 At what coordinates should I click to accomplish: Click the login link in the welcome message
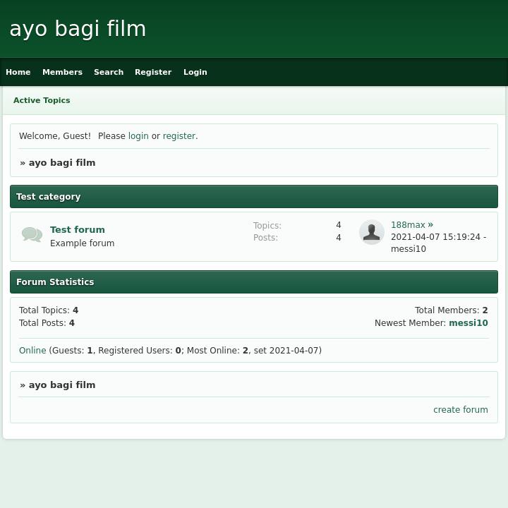[138, 136]
